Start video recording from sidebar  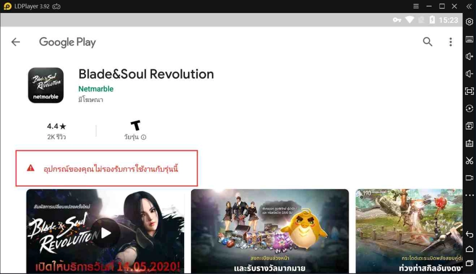469,178
